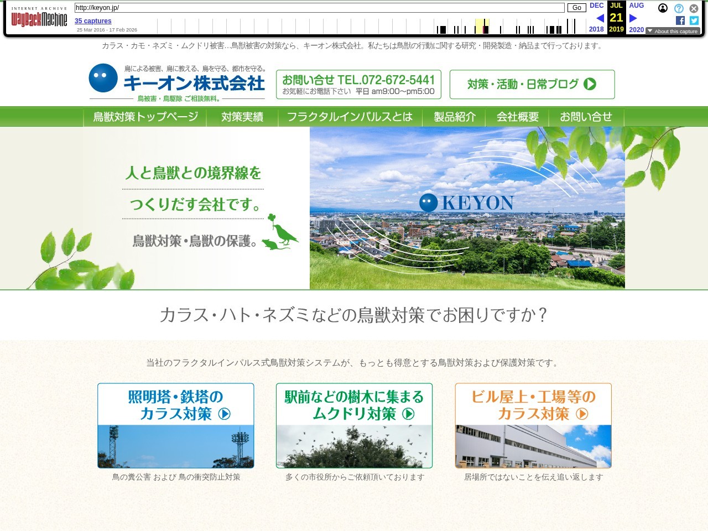Click the Go button
708x531 pixels.
click(x=576, y=8)
